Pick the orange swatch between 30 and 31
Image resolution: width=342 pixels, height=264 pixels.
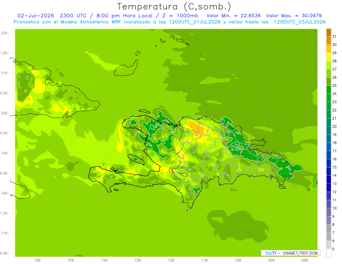pyautogui.click(x=329, y=40)
